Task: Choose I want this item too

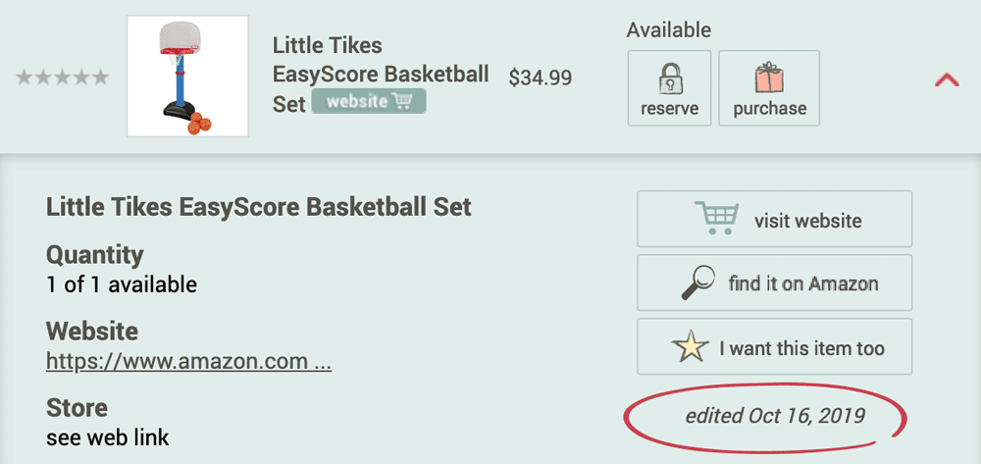Action: click(775, 347)
